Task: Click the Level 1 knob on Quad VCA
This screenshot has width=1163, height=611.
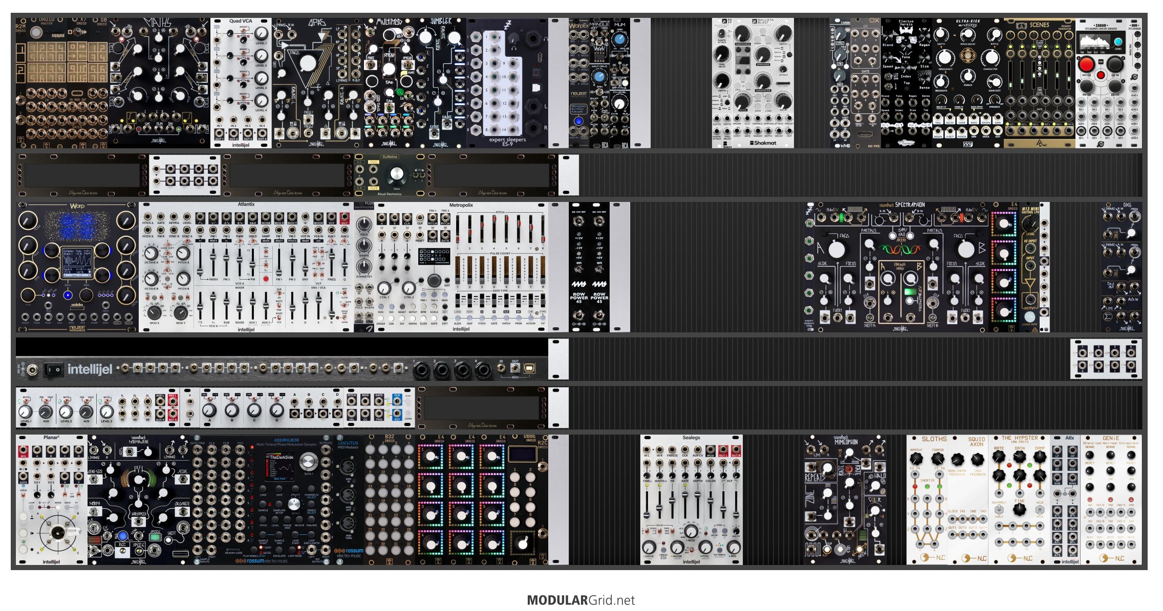Action: point(261,34)
